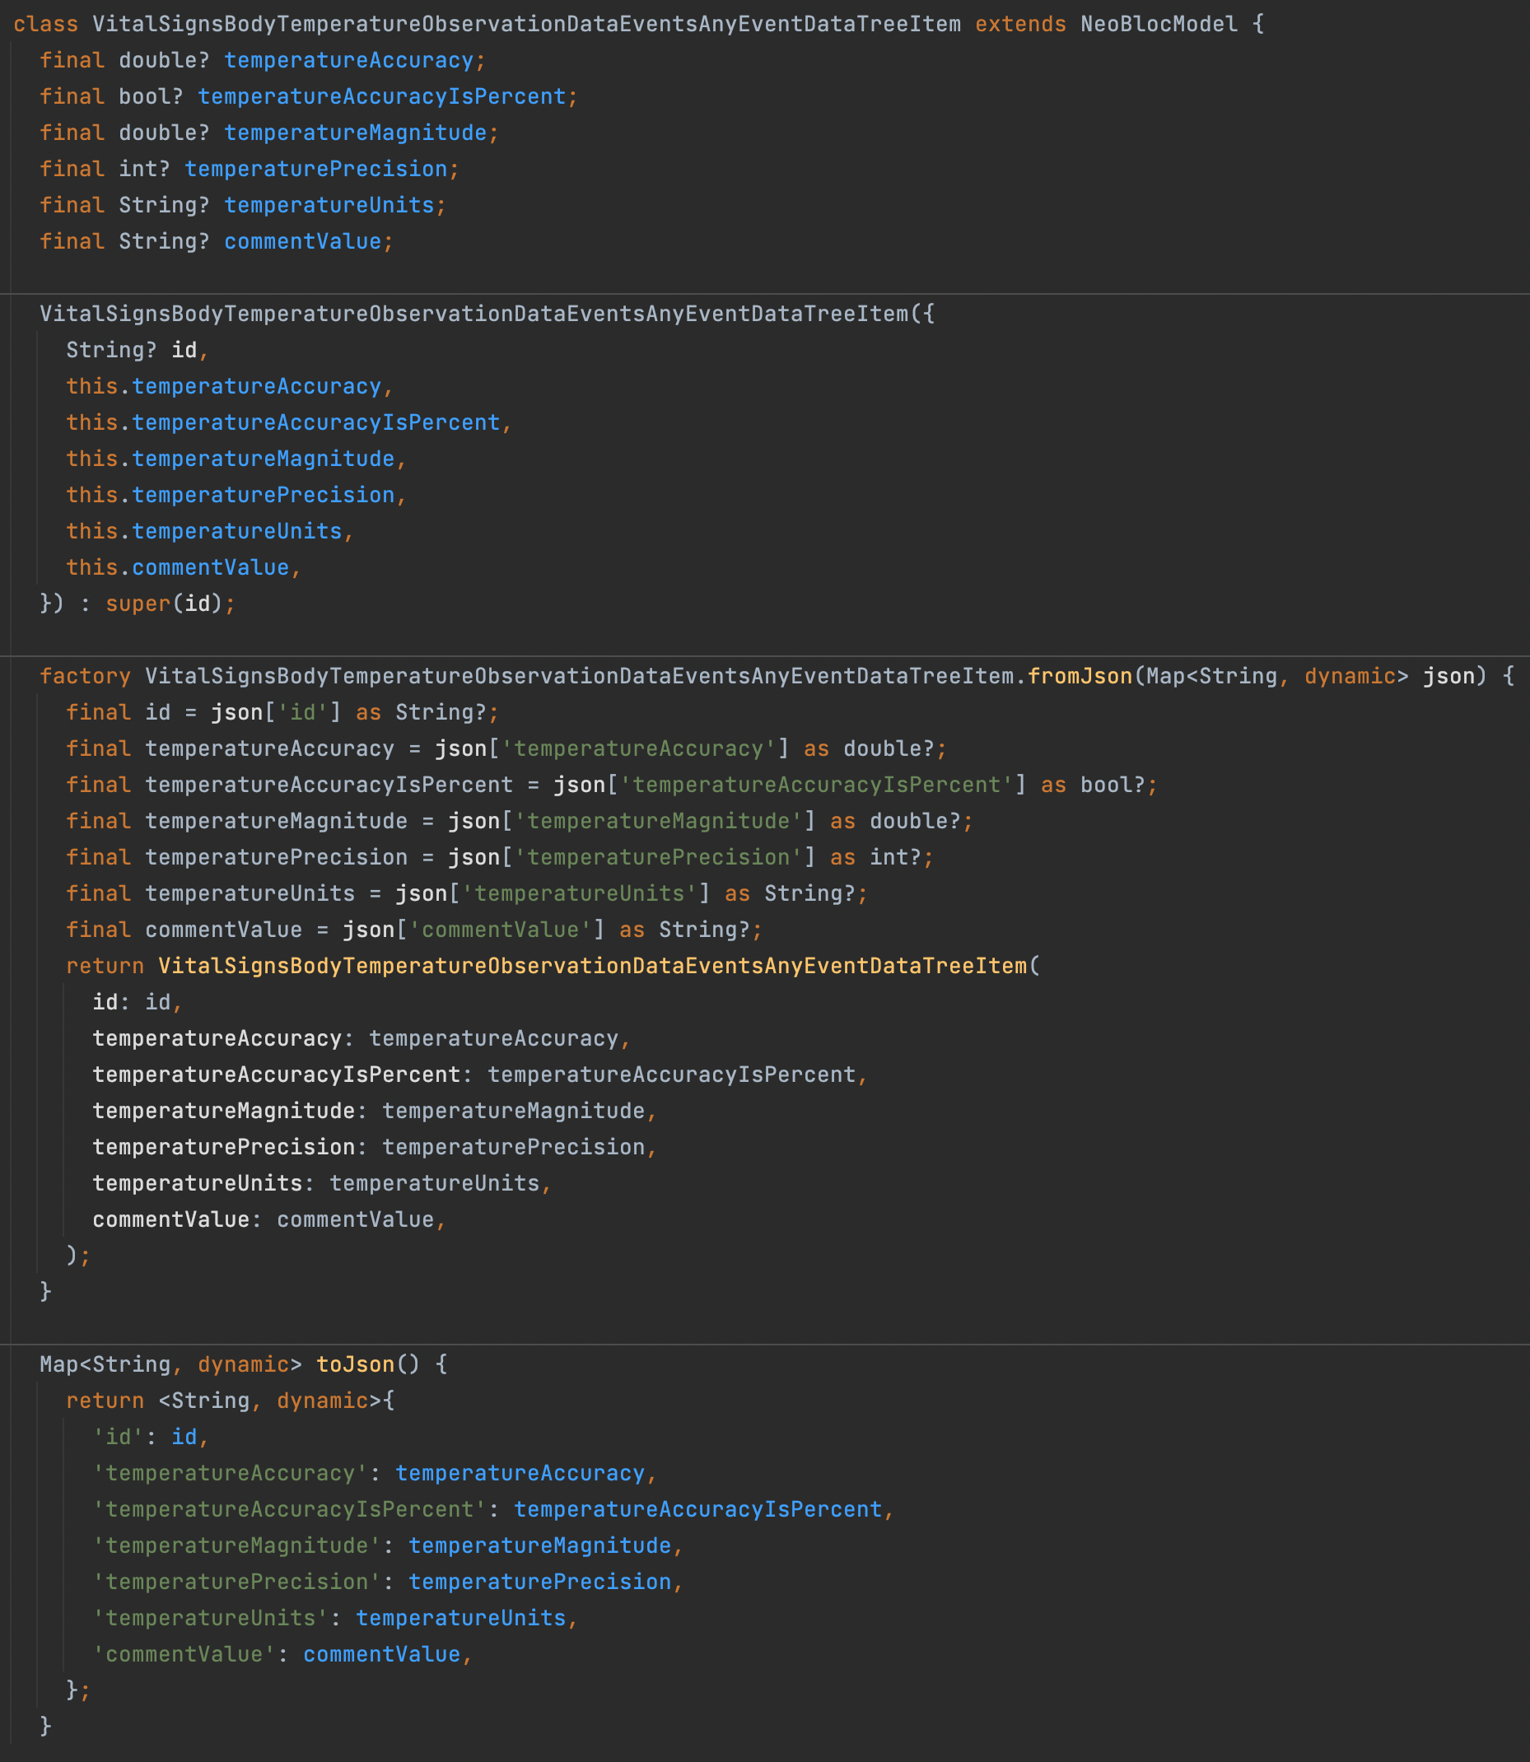
Task: Click commentValue in the 'final String?' field declaration
Action: click(302, 241)
